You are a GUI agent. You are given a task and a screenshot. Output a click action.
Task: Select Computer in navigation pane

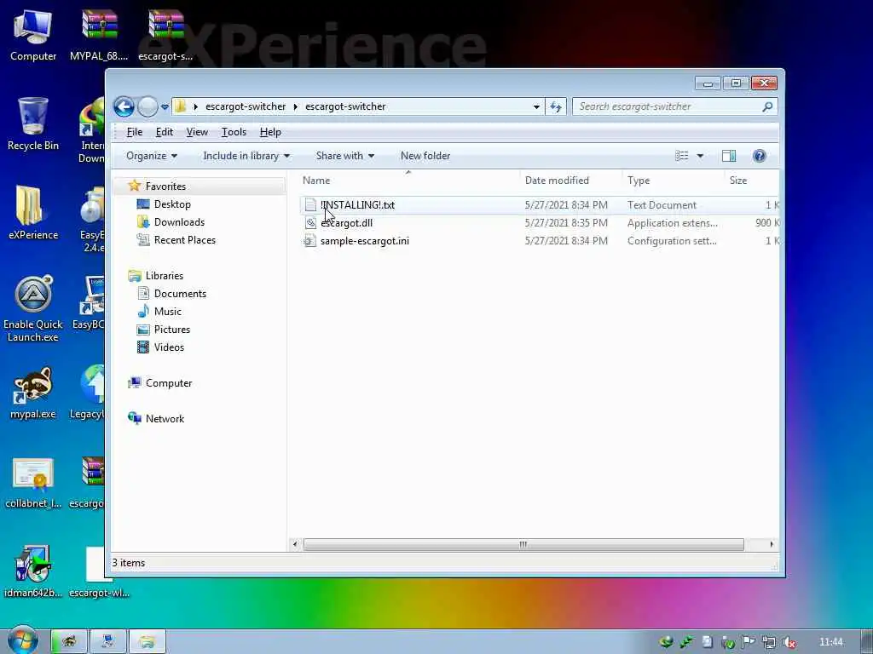[x=169, y=383]
